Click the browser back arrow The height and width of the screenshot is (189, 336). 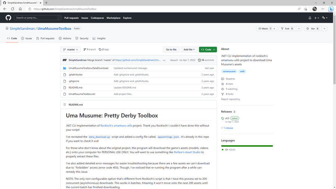[x=5, y=9]
